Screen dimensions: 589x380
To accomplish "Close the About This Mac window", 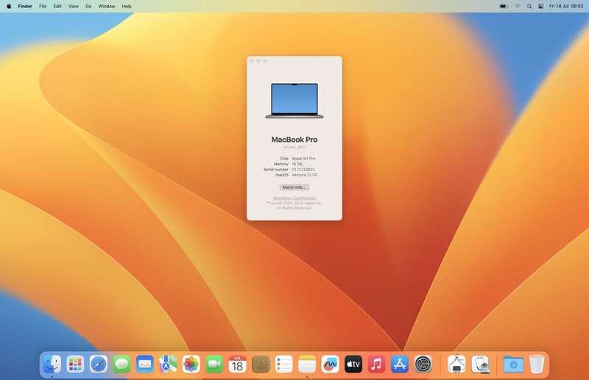I will (x=252, y=61).
